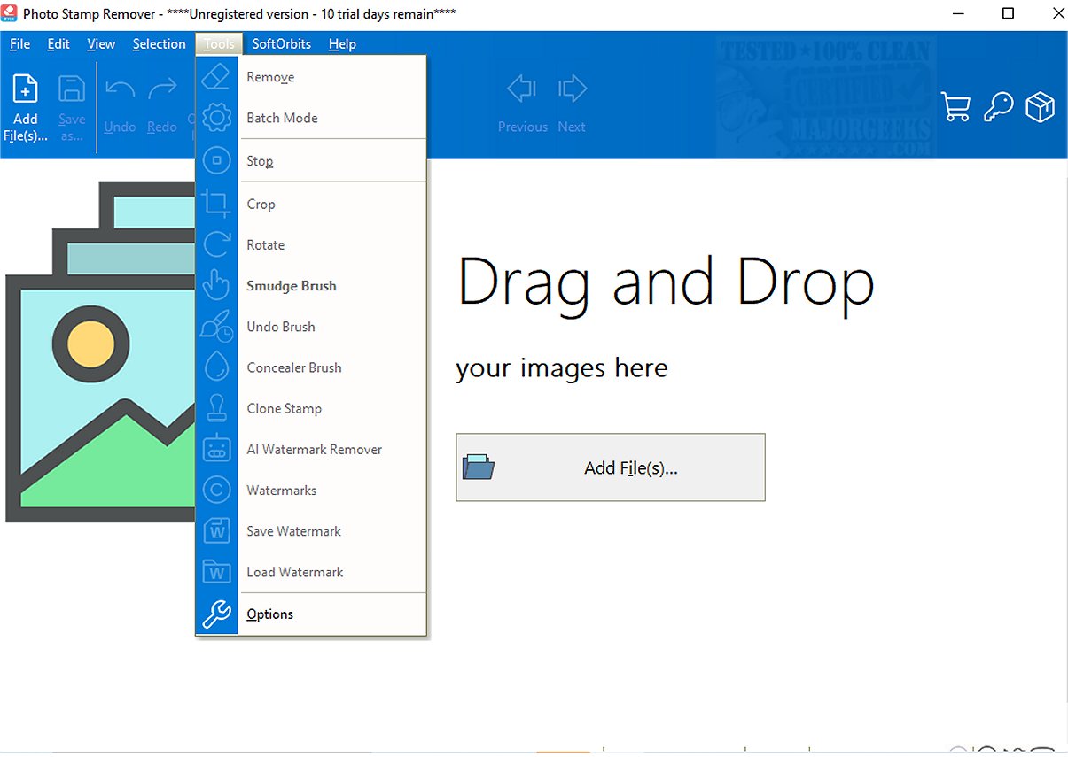Choose Save Watermark from the menu
This screenshot has width=1068, height=757.
(x=293, y=530)
